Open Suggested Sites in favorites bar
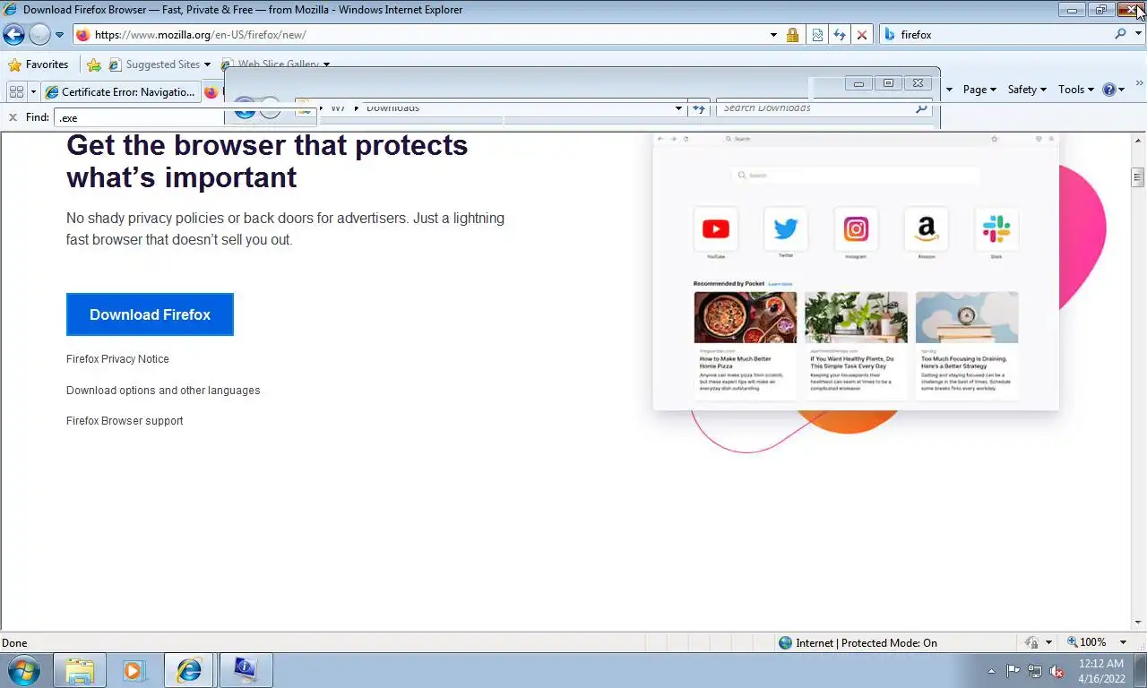1147x688 pixels. coord(160,64)
